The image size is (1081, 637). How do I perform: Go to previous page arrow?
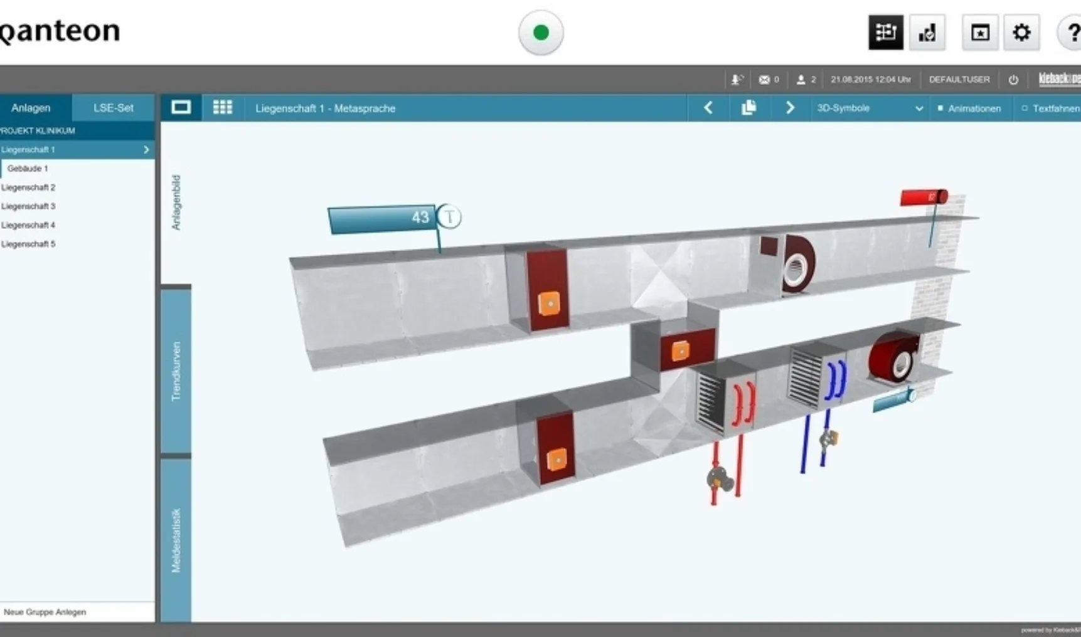coord(708,108)
